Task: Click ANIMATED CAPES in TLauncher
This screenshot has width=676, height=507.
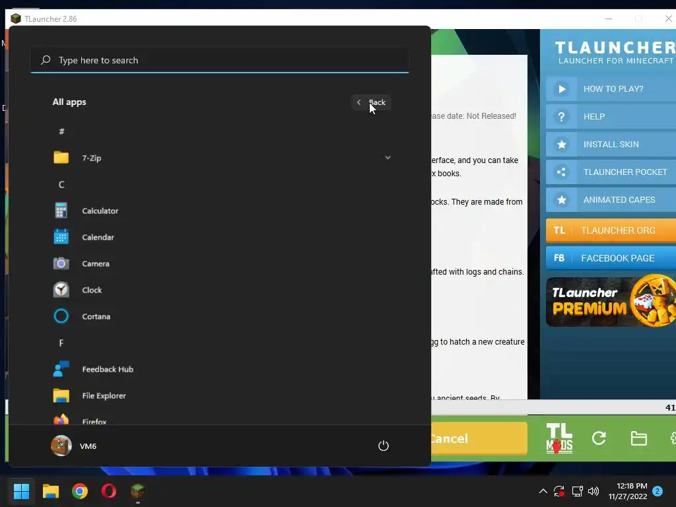Action: click(611, 199)
